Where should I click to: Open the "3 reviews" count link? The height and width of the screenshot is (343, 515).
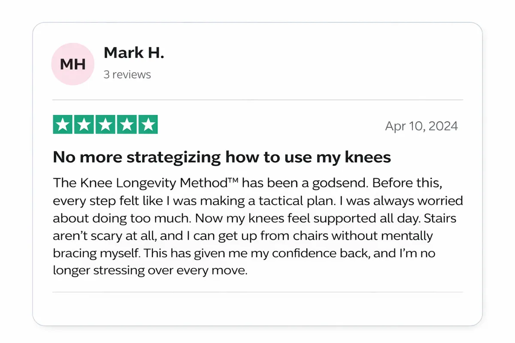tap(127, 75)
